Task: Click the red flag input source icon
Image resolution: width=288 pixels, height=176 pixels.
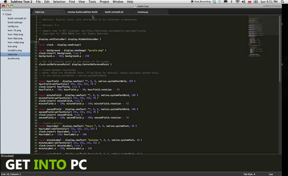Action: 250,2
